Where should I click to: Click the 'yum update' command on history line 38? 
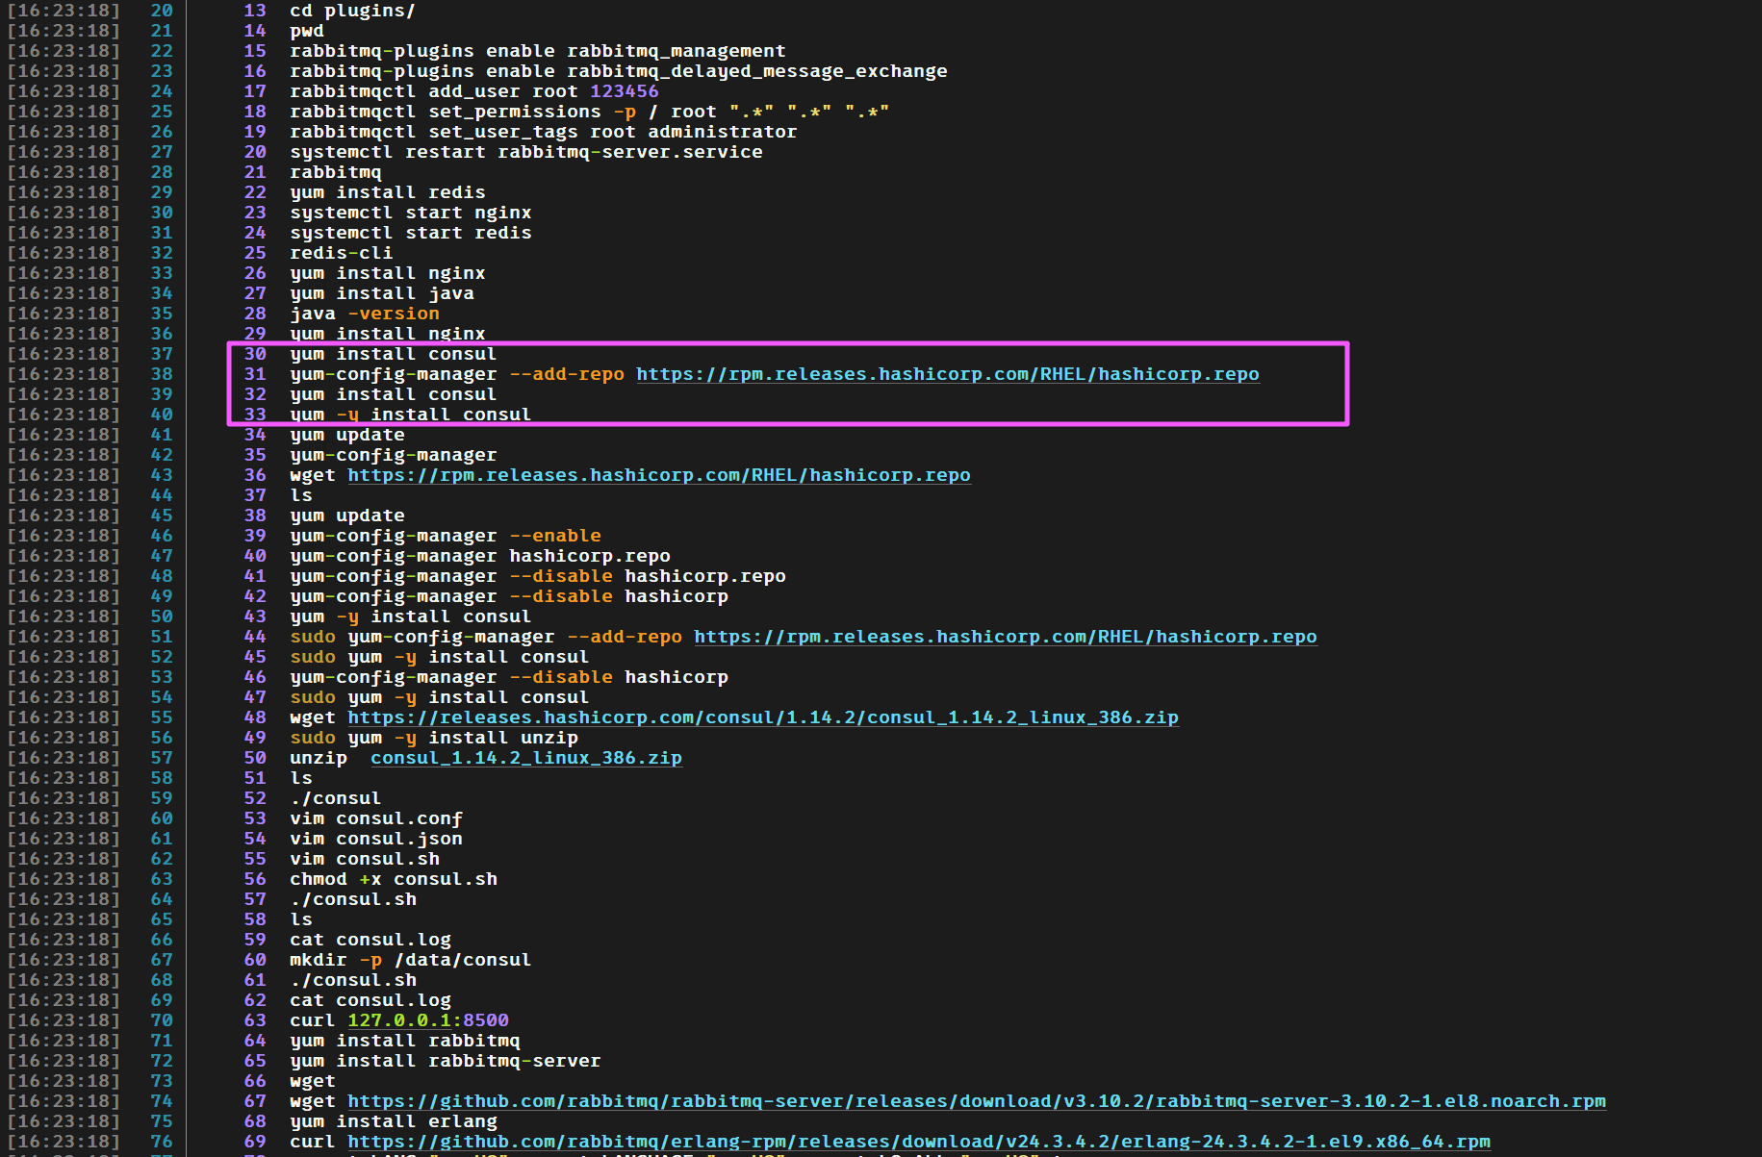pyautogui.click(x=347, y=516)
